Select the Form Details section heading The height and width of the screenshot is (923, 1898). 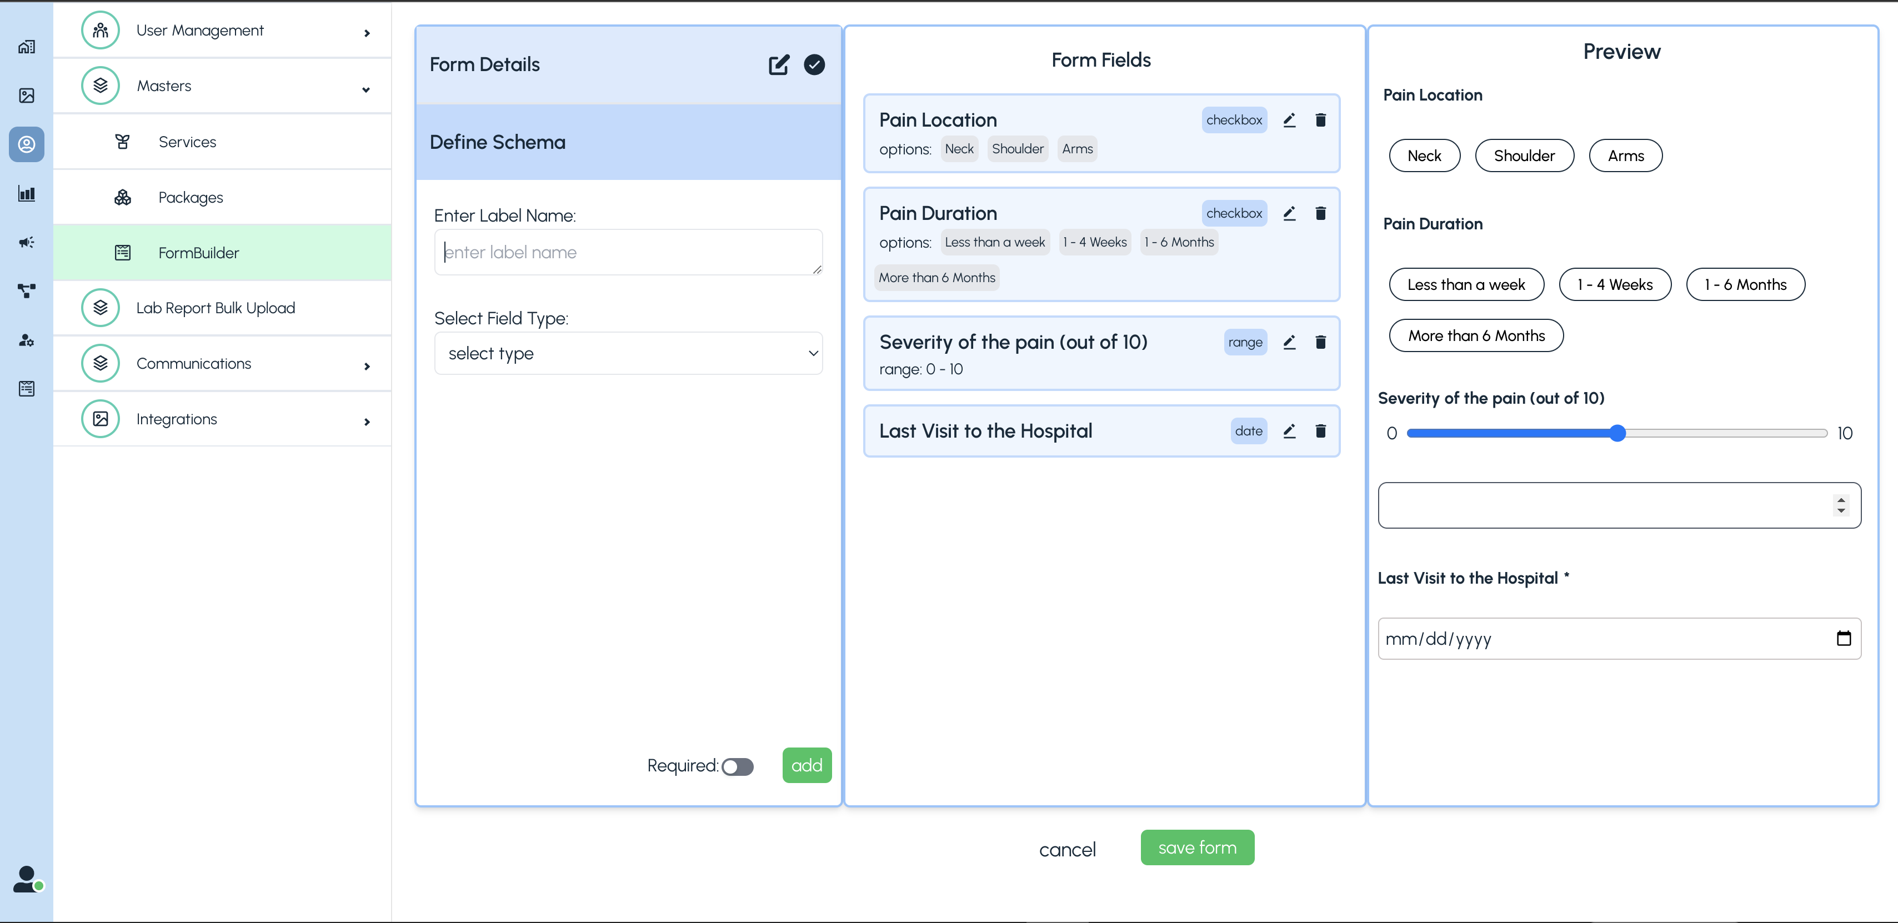point(485,65)
